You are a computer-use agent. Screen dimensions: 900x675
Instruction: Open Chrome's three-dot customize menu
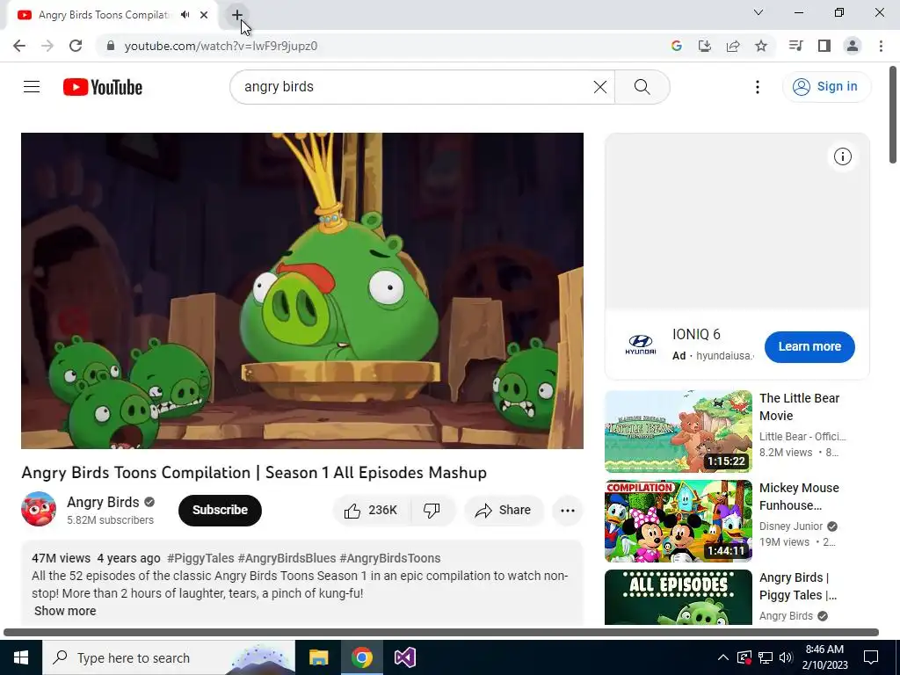coord(881,46)
